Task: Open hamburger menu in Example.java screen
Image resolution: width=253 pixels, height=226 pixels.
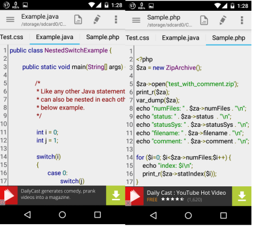Action: (10, 19)
